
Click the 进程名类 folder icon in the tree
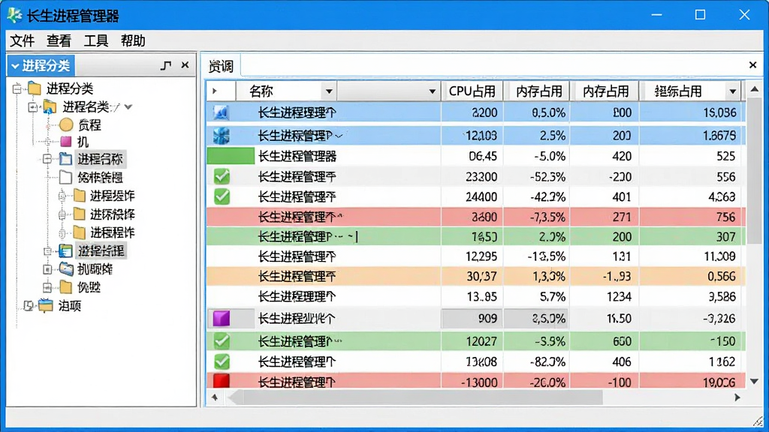click(50, 106)
